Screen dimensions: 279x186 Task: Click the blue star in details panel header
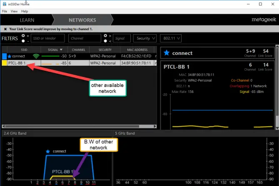point(167,53)
